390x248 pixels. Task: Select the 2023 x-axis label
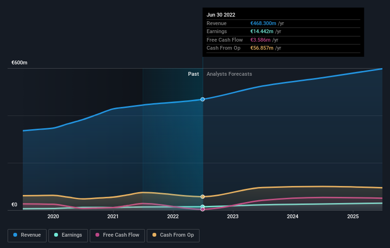(x=233, y=216)
